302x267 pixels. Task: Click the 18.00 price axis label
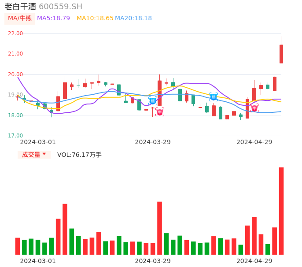click(x=15, y=115)
